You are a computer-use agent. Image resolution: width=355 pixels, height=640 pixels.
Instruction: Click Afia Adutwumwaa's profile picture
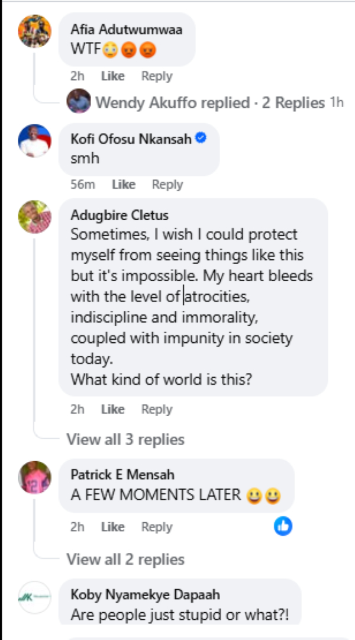pyautogui.click(x=35, y=31)
